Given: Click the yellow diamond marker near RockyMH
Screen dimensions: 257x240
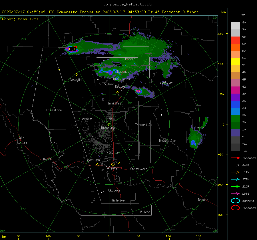Looking at the screenshot, I should pos(76,74).
